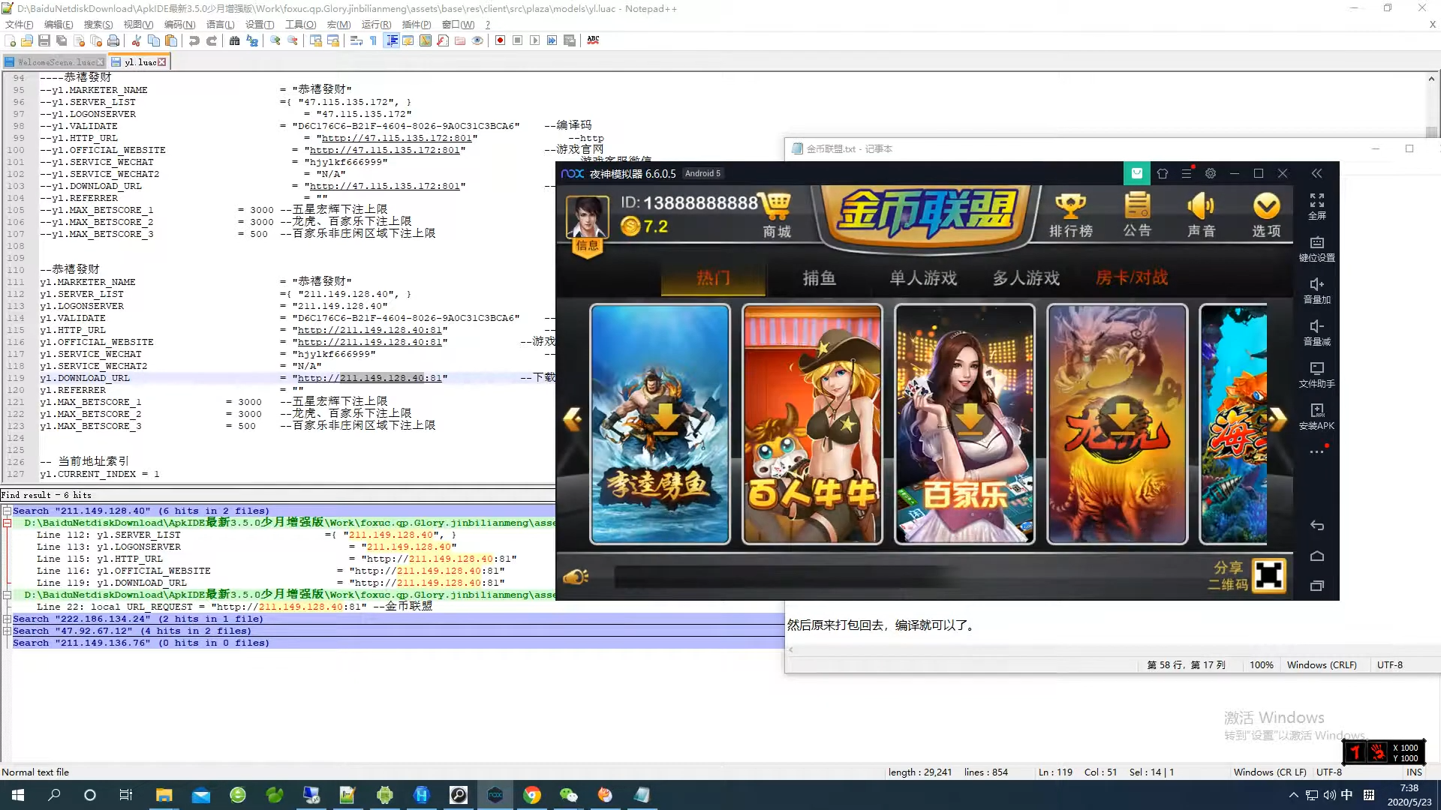Toggle word wrap toolbar button

point(356,40)
